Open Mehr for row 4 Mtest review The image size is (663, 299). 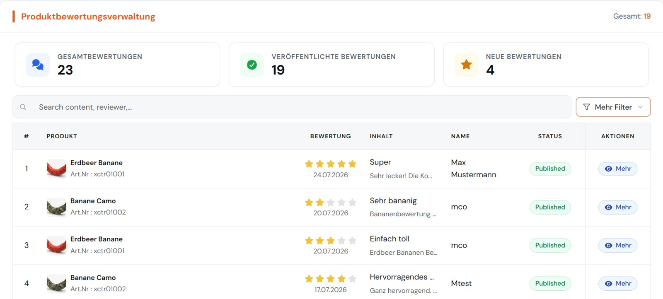(618, 284)
